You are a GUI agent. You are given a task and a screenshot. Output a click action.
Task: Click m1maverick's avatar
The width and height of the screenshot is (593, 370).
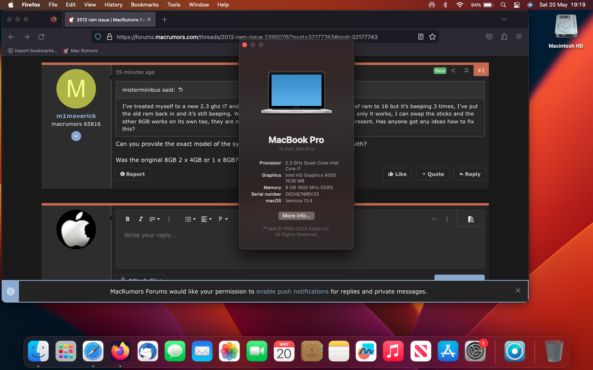76,89
